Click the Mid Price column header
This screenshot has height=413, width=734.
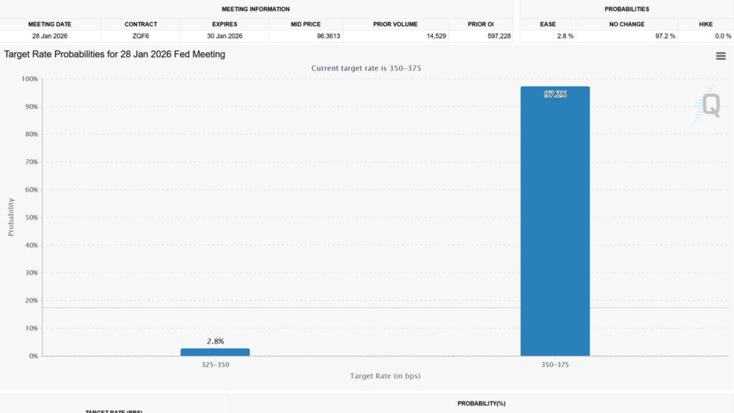306,24
